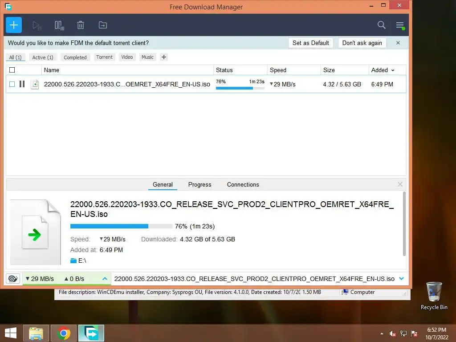Sort list by Size column header
456x342 pixels.
pyautogui.click(x=345, y=70)
